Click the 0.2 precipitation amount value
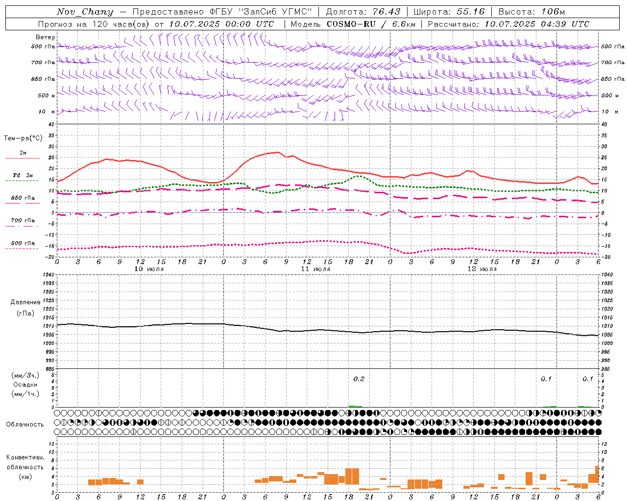 359,379
